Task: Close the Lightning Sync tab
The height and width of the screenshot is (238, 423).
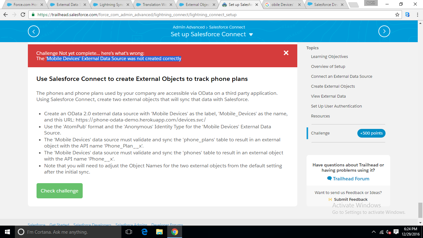Action: click(128, 5)
